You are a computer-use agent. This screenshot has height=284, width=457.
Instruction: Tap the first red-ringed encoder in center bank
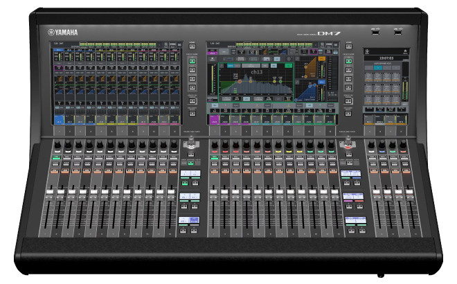(x=215, y=145)
